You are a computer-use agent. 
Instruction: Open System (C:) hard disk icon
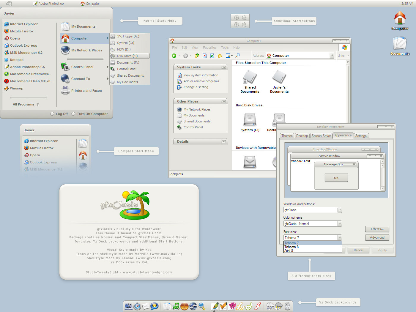tap(250, 122)
